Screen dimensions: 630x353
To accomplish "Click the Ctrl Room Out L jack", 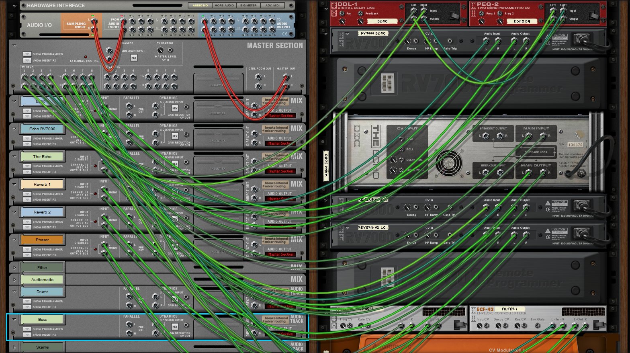I will point(258,76).
